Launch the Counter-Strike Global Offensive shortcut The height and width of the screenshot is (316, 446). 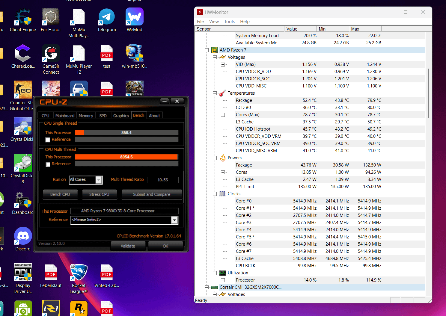(x=23, y=96)
